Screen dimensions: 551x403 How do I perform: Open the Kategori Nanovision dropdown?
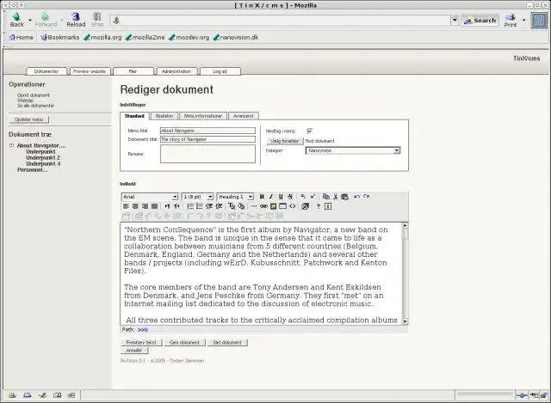point(353,150)
